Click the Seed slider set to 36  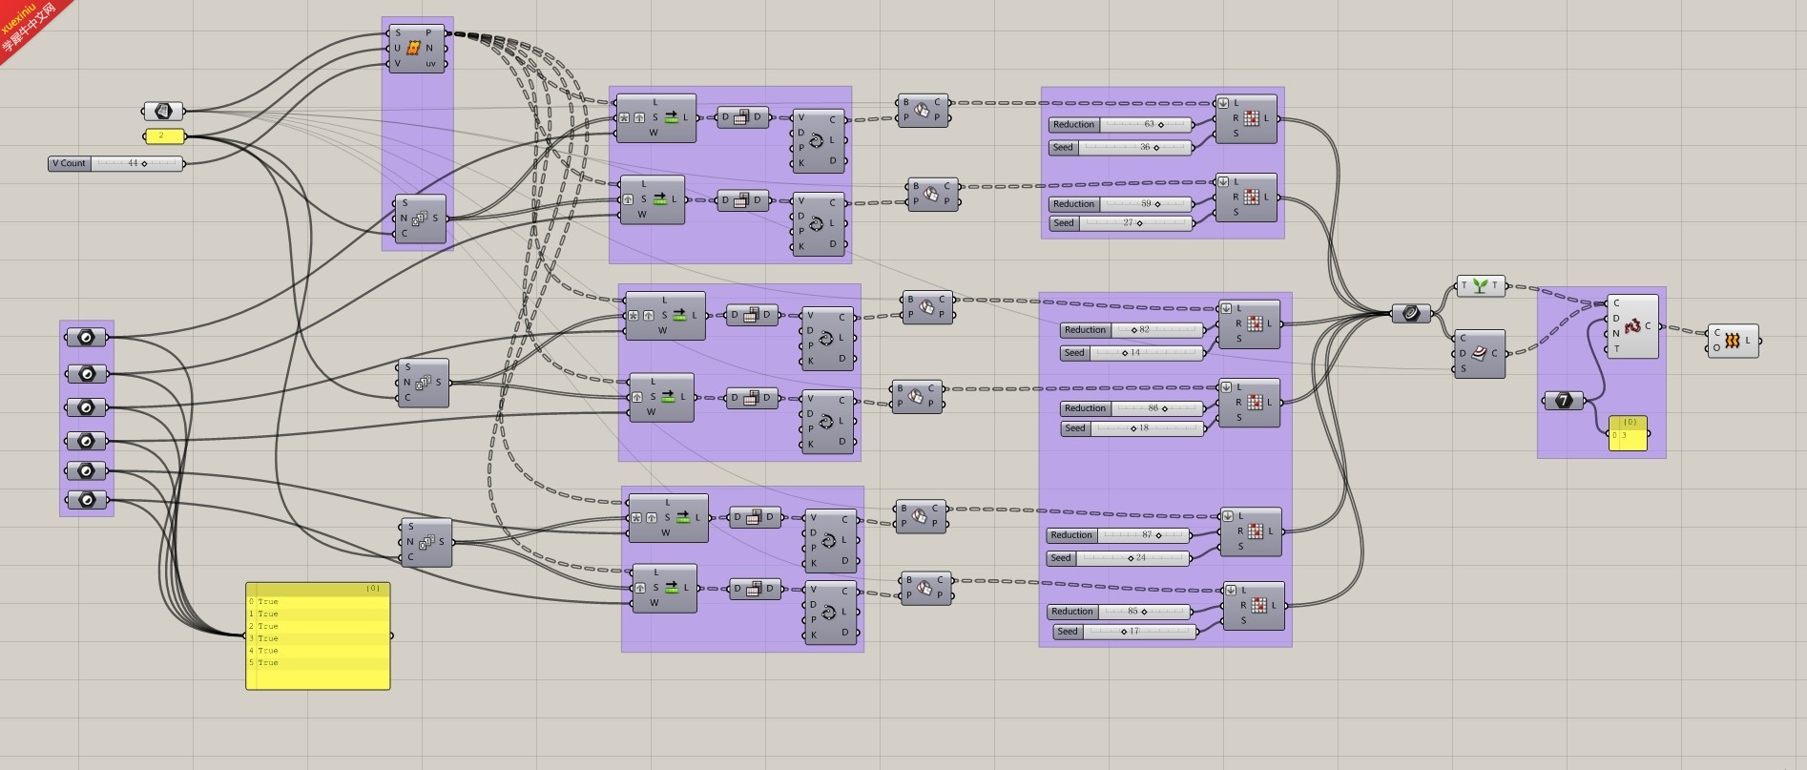point(1121,147)
